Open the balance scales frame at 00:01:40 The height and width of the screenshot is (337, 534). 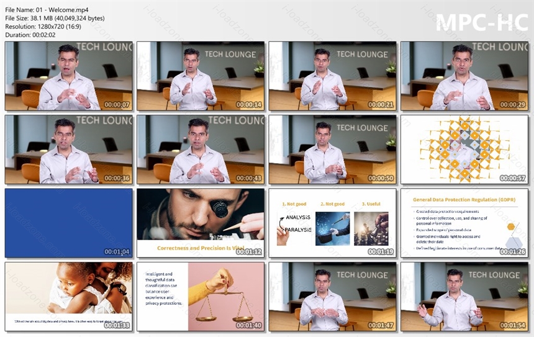tap(201, 297)
